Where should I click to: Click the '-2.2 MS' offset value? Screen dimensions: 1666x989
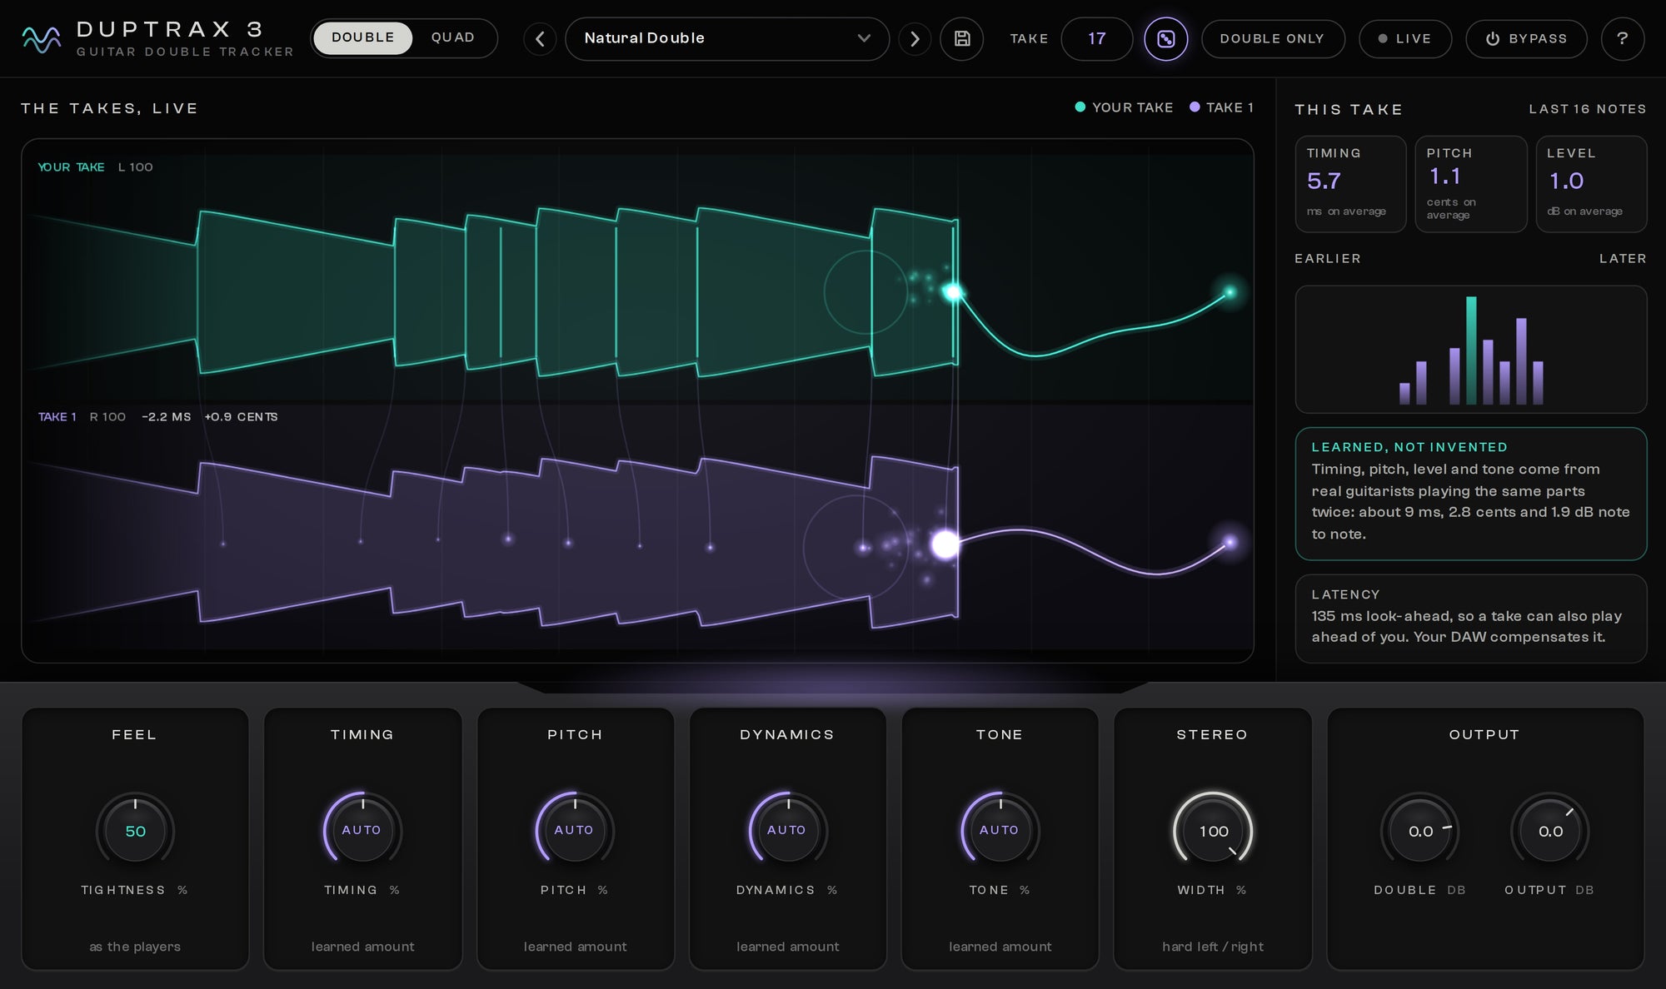point(167,417)
